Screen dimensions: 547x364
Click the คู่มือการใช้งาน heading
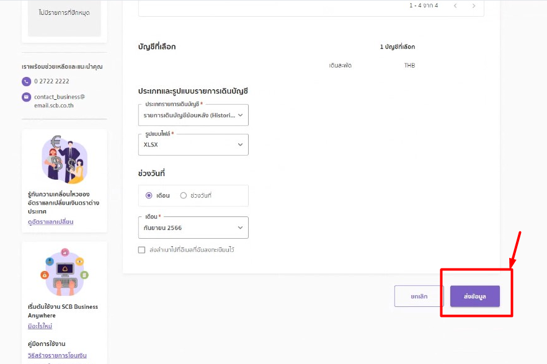[x=47, y=344]
